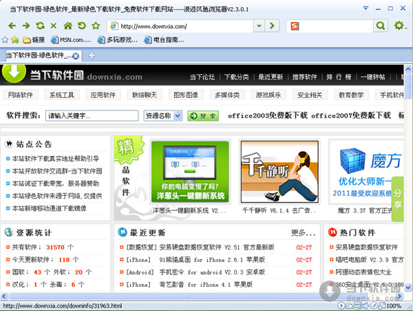Select the 安全相关 category tab
The image size is (413, 311).
tap(310, 95)
